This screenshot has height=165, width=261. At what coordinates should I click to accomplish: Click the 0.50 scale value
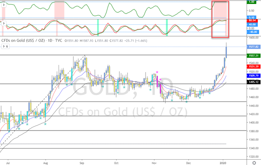pos(252,11)
